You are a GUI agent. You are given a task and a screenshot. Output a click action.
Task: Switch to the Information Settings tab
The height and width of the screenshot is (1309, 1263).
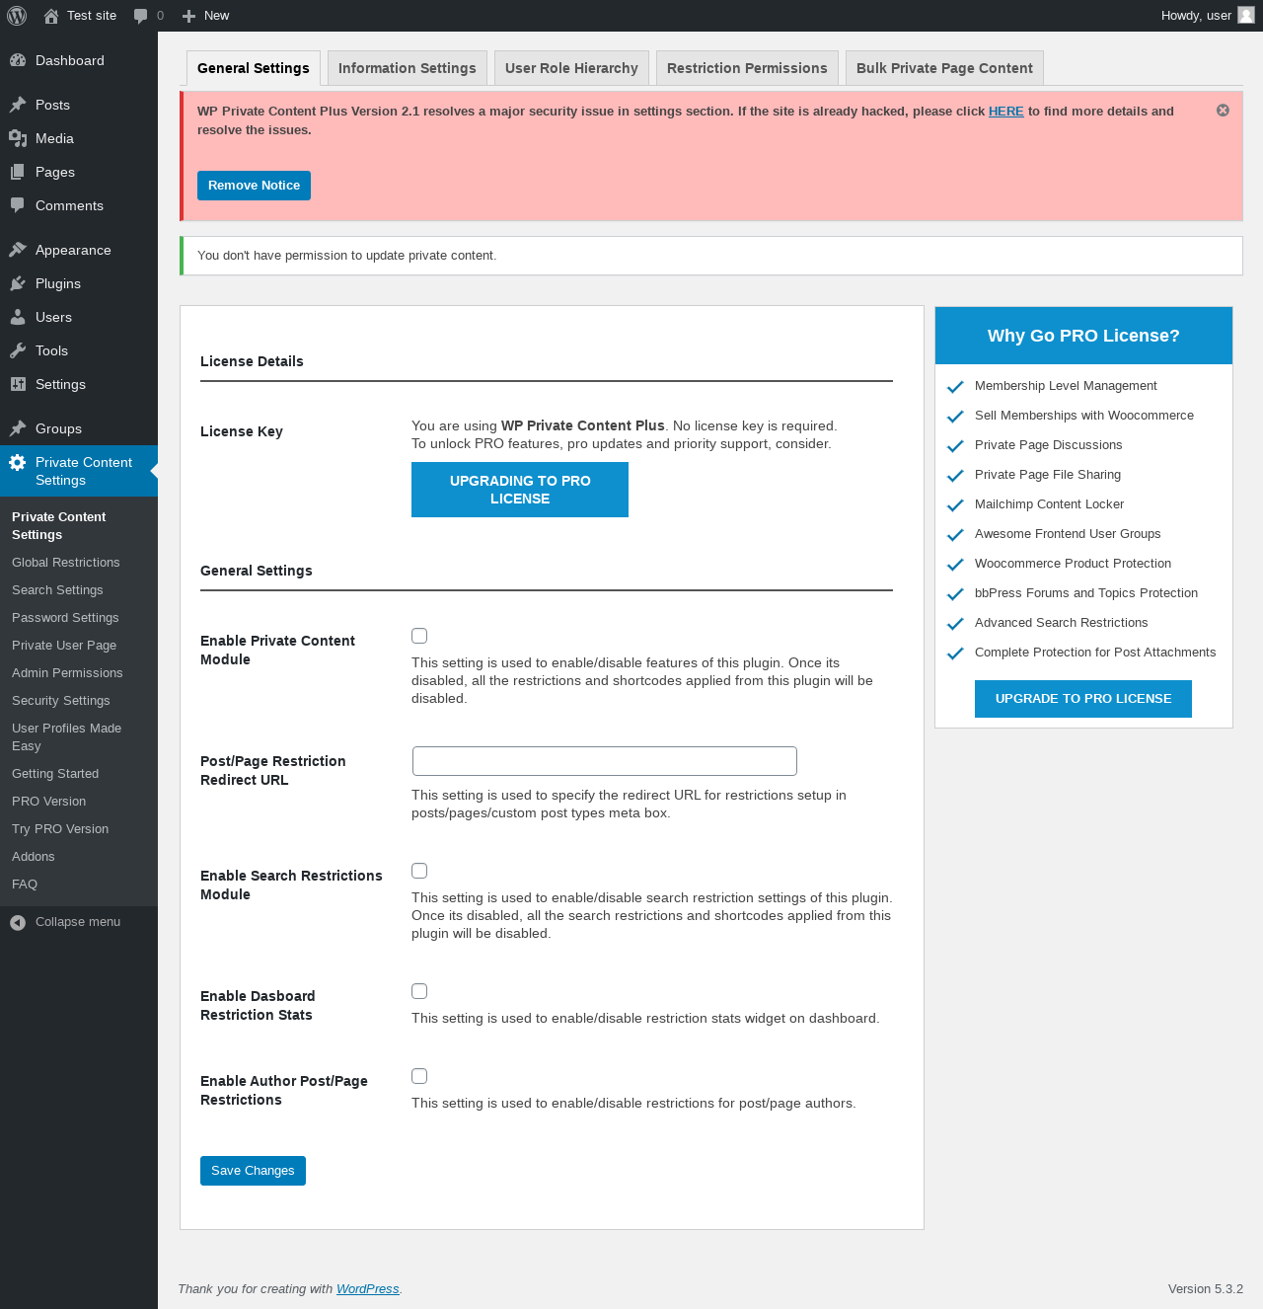point(408,68)
